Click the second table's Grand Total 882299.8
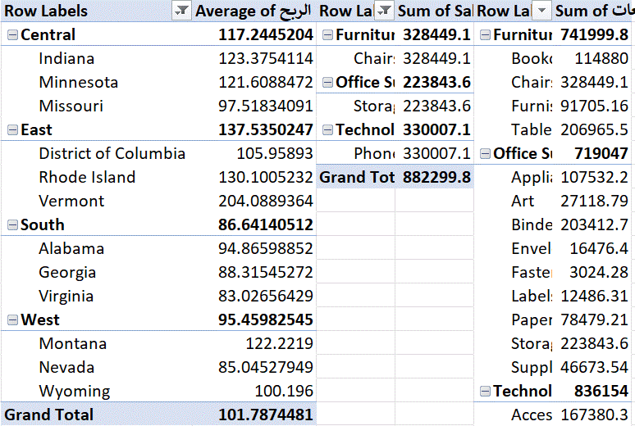This screenshot has width=635, height=426. pos(436,178)
